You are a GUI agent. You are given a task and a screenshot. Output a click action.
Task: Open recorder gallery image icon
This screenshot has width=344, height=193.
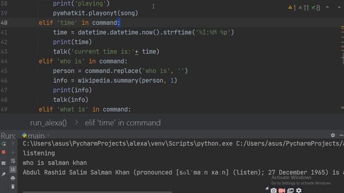[x=290, y=190]
